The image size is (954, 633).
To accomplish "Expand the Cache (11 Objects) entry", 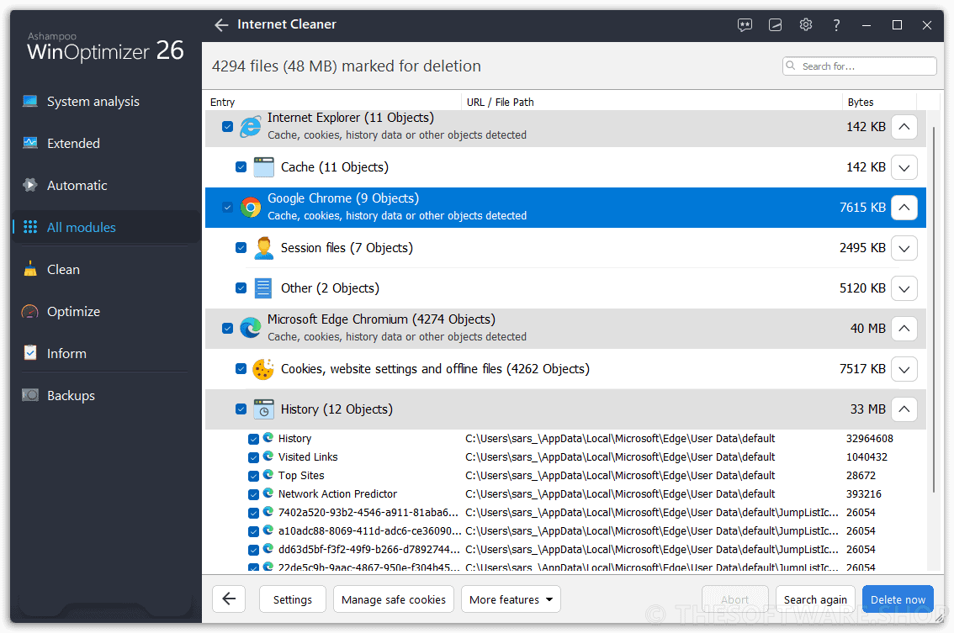I will click(x=904, y=167).
